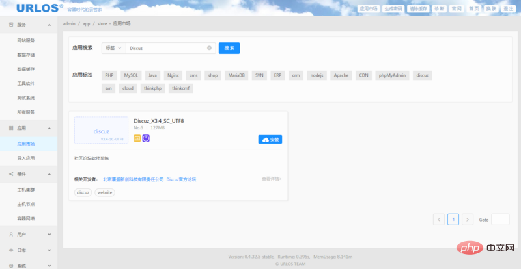Image resolution: width=521 pixels, height=269 pixels.
Task: Filter by the thinkphp application tag
Action: (x=152, y=88)
